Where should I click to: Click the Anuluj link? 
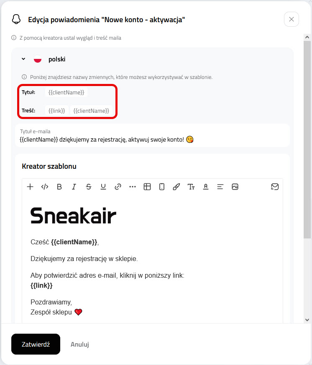point(80,344)
